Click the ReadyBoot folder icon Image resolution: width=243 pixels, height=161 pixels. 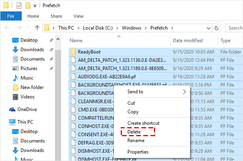[73, 52]
